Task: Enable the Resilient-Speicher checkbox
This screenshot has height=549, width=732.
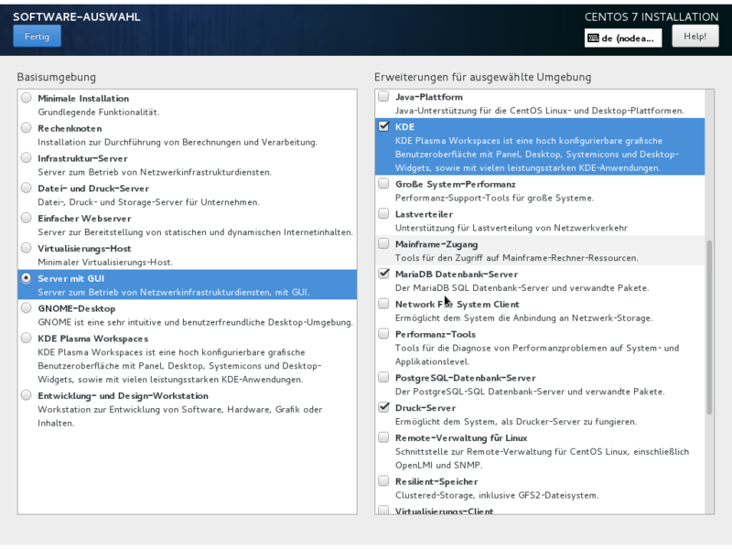Action: coord(383,481)
